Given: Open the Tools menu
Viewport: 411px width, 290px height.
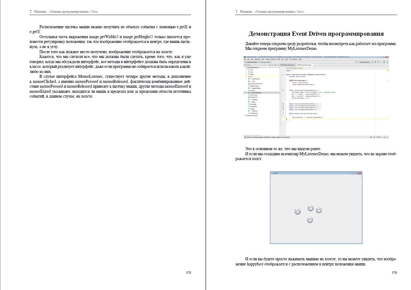Looking at the screenshot, I should [x=287, y=59].
